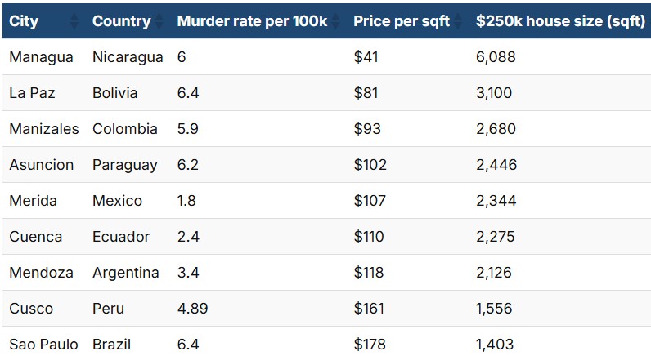Click the Sao Paulo city cell
The width and height of the screenshot is (651, 356).
(43, 345)
